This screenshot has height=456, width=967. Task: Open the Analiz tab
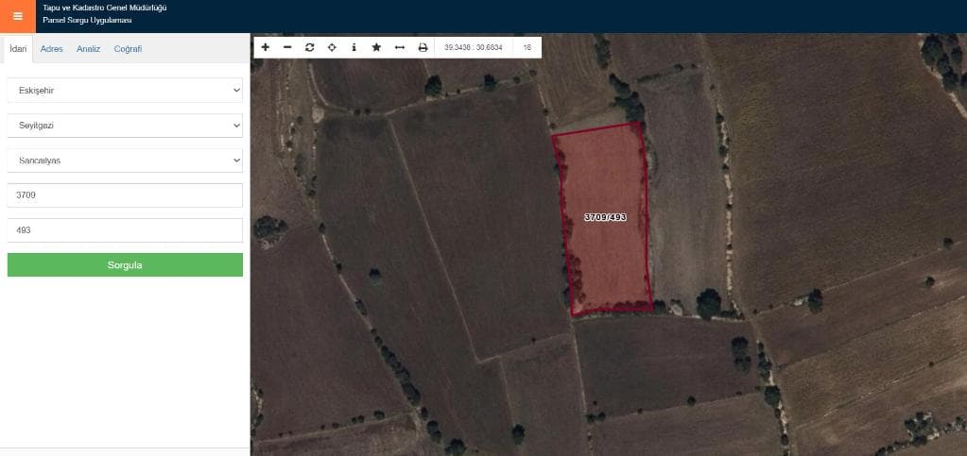click(88, 49)
